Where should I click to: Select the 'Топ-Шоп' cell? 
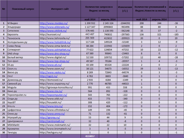coord(23,61)
